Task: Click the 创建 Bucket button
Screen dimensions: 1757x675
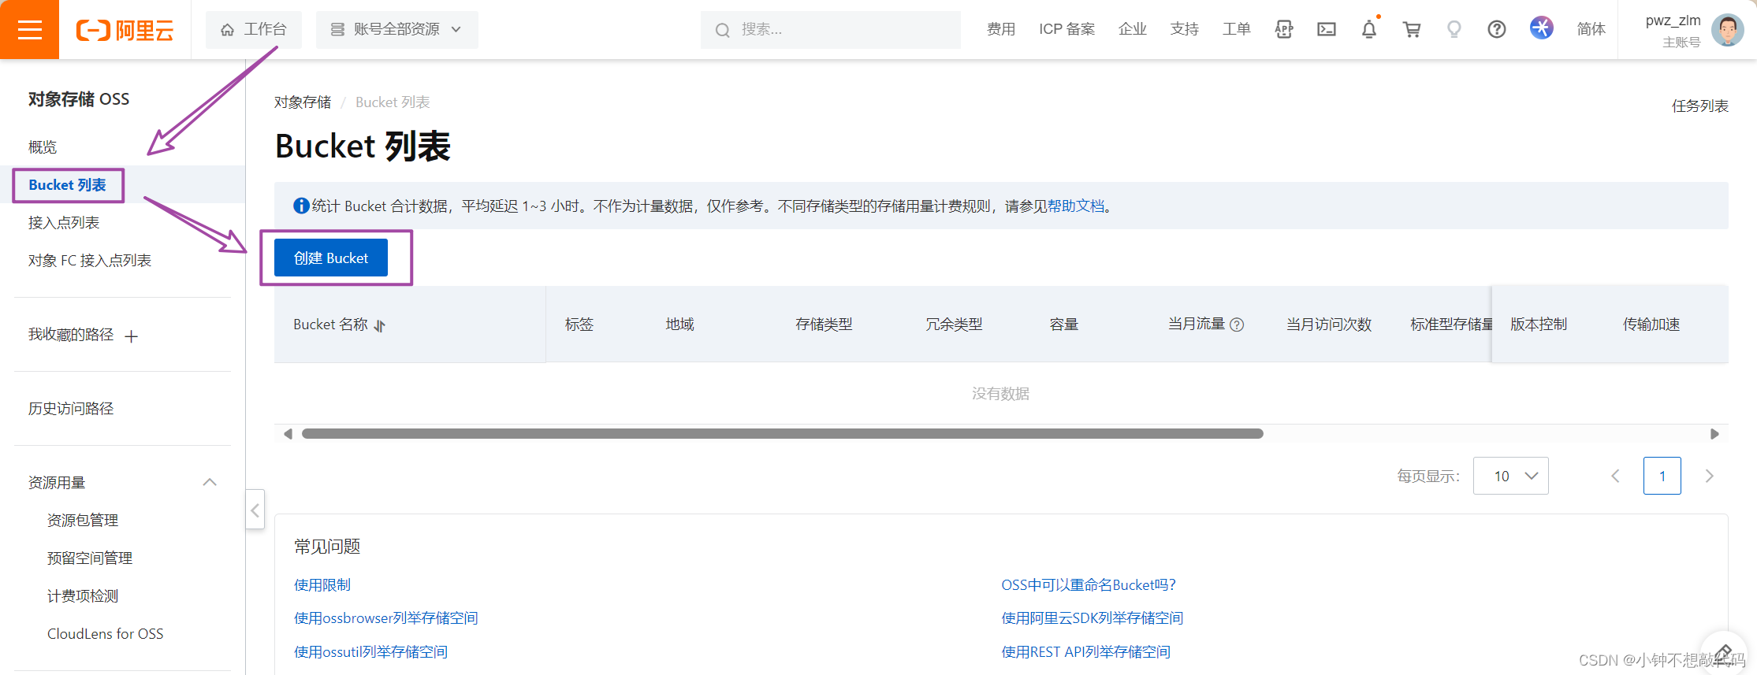Action: point(331,258)
